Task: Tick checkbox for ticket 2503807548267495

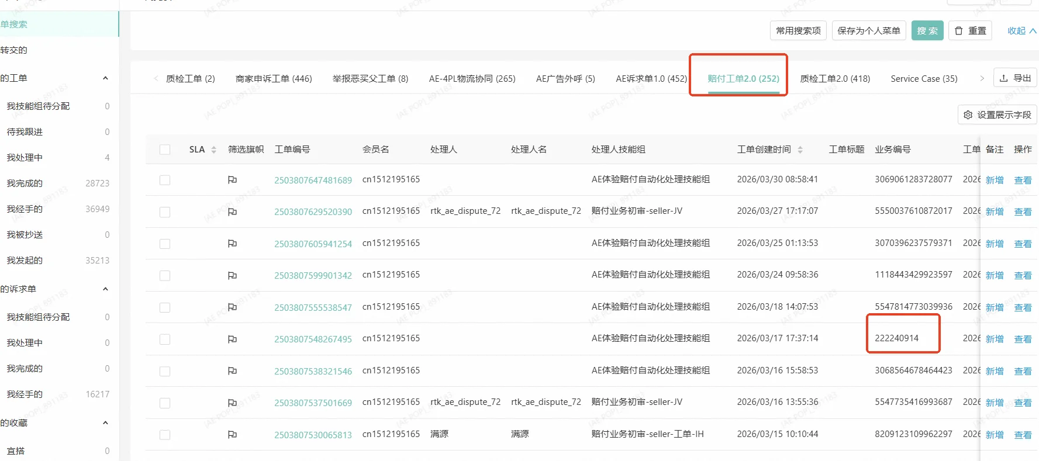Action: point(165,339)
